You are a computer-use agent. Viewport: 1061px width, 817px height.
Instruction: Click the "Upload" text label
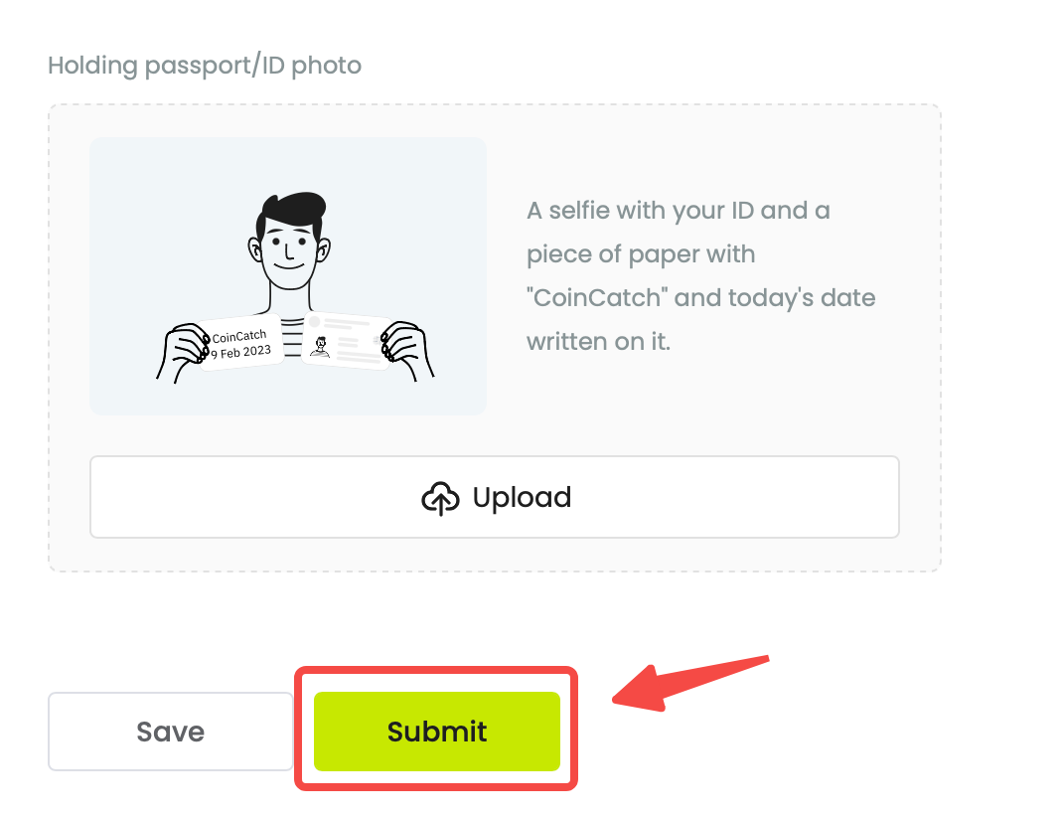(x=522, y=498)
